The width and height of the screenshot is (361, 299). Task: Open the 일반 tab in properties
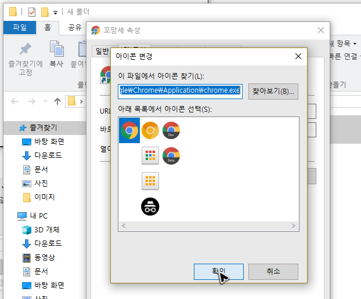(102, 51)
